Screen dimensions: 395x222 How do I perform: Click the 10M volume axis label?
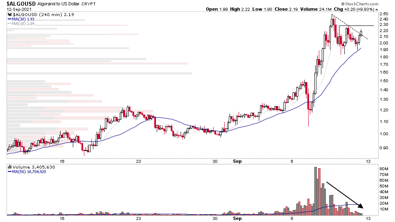383,209
